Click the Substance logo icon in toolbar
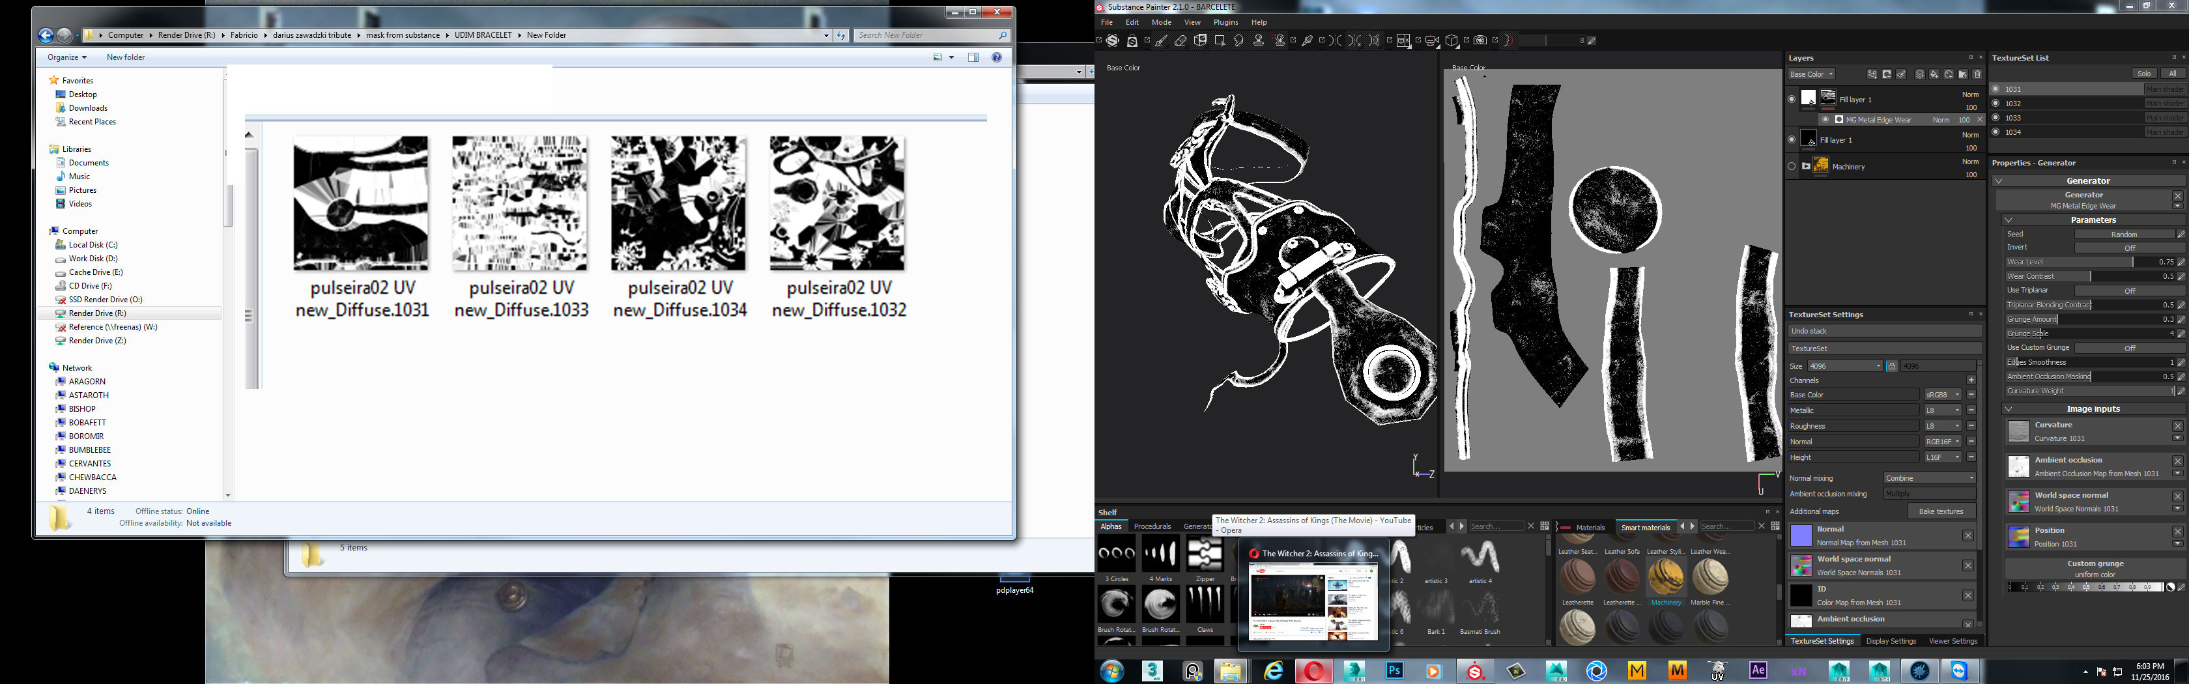2189x684 pixels. 1113,40
